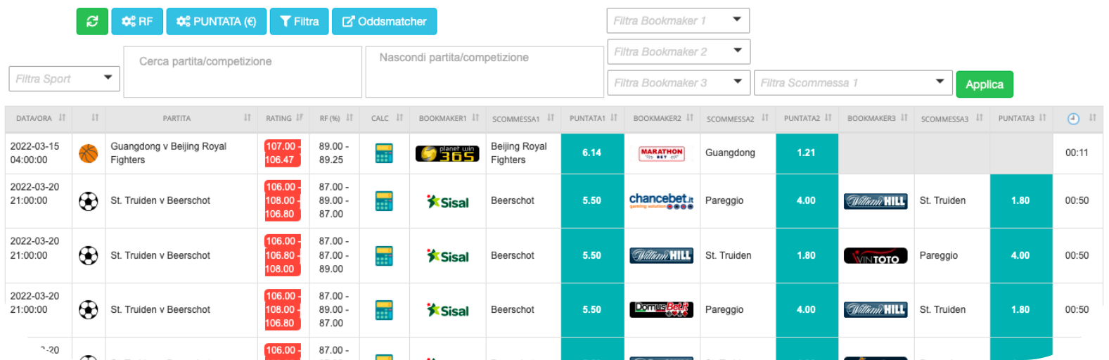Viewport: 1109px width, 360px height.
Task: Open the Filtra Sport dropdown
Action: 64,79
